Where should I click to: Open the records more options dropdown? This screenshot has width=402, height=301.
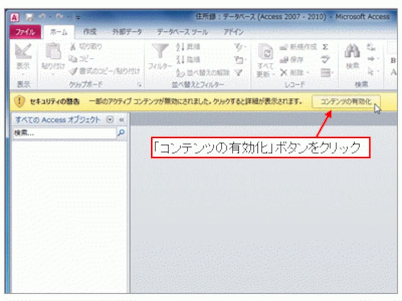327,73
